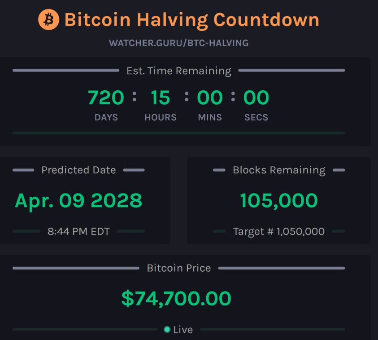Click the Est. Time Remaining heading

click(178, 71)
